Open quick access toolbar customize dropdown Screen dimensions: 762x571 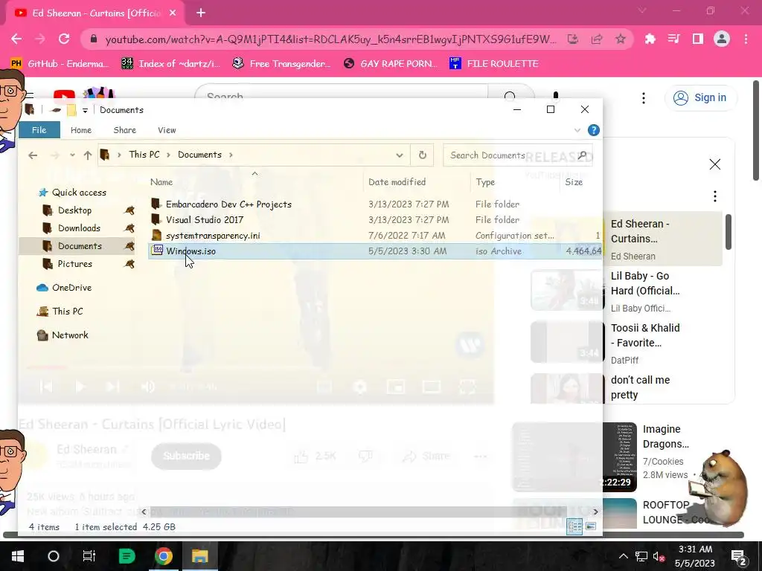click(85, 110)
